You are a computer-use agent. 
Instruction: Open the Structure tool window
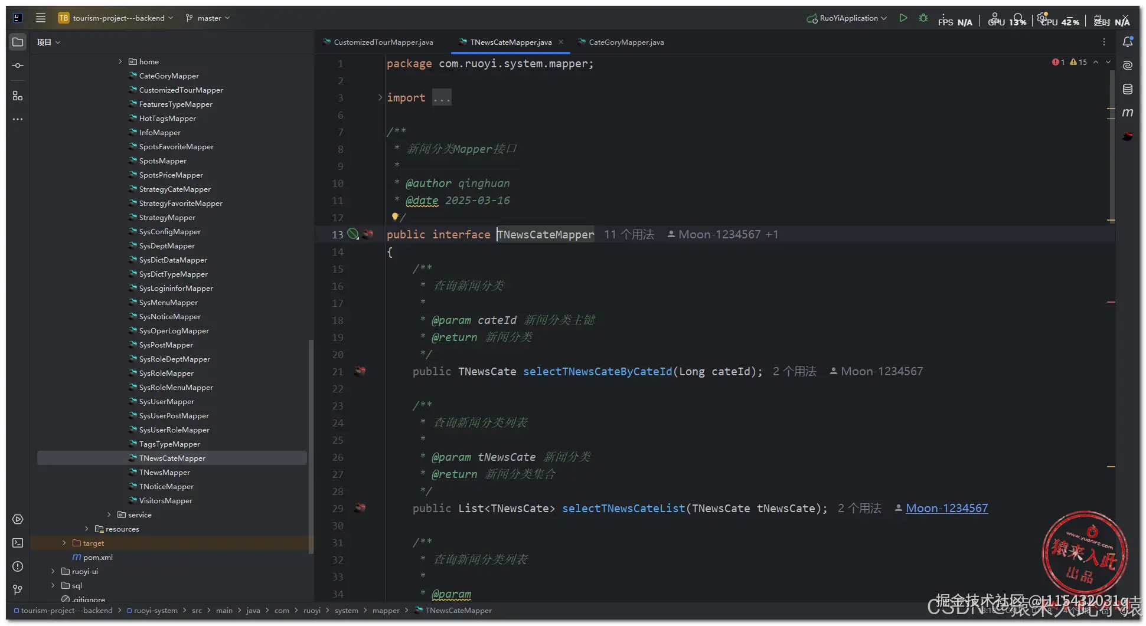(x=18, y=96)
